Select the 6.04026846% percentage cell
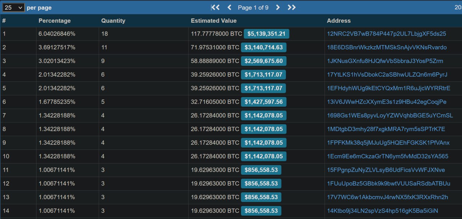The width and height of the screenshot is (462, 219). 57,34
